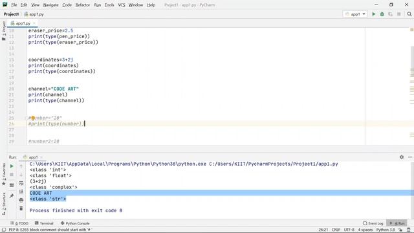Viewport: 414px width, 233px height.
Task: Hide the Run tool window with the minus icon
Action: 409,157
